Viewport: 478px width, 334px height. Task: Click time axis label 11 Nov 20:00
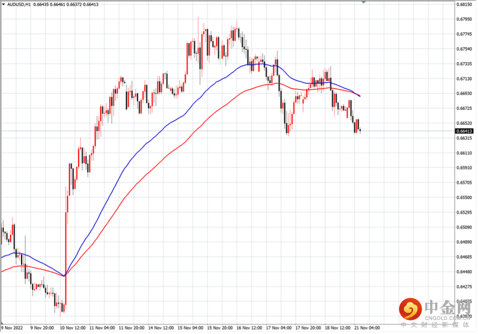[x=131, y=328]
